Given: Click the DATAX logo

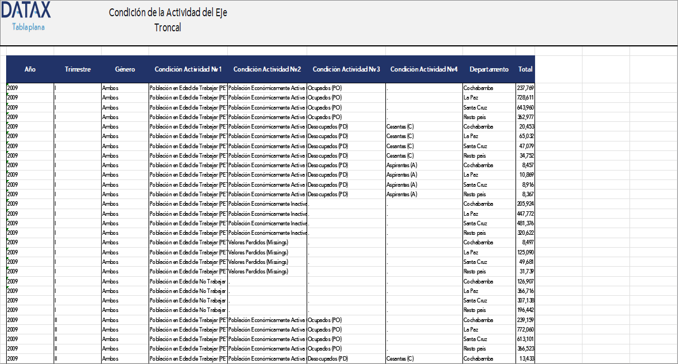Looking at the screenshot, I should (26, 10).
